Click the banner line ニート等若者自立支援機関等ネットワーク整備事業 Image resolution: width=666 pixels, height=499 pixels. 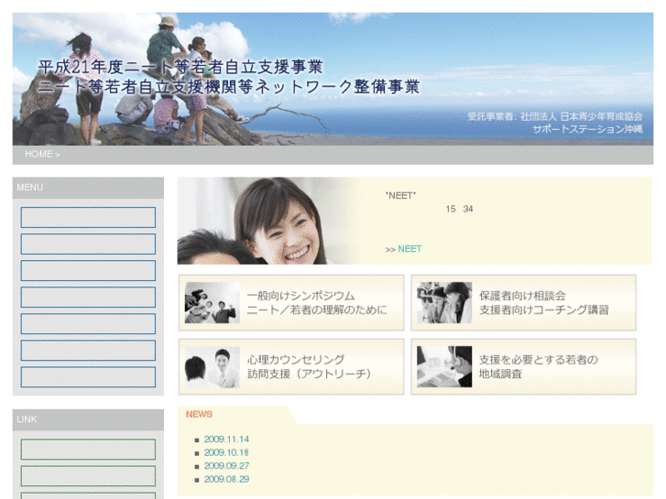pyautogui.click(x=228, y=87)
